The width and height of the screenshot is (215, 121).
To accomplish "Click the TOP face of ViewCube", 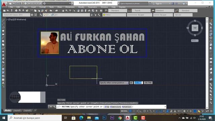I will [x=195, y=28].
